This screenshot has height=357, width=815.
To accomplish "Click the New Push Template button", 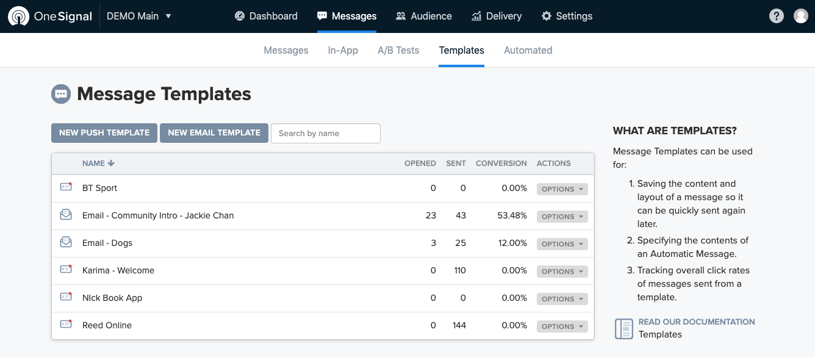I will pos(104,133).
